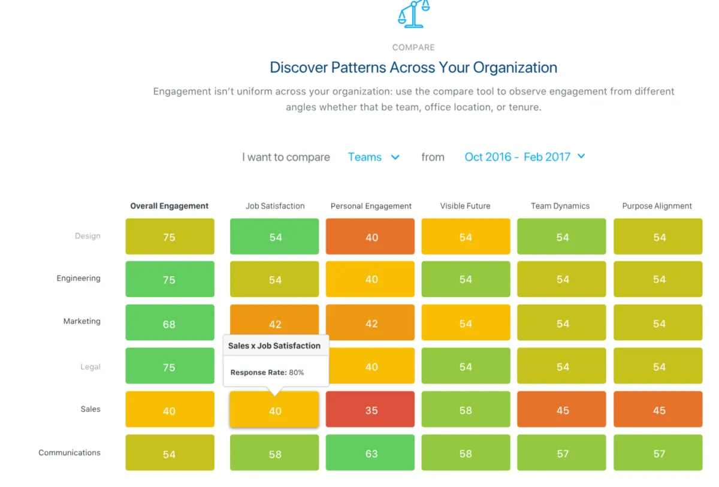This screenshot has width=719, height=487.
Task: Click the Engineering row label
Action: click(x=78, y=279)
